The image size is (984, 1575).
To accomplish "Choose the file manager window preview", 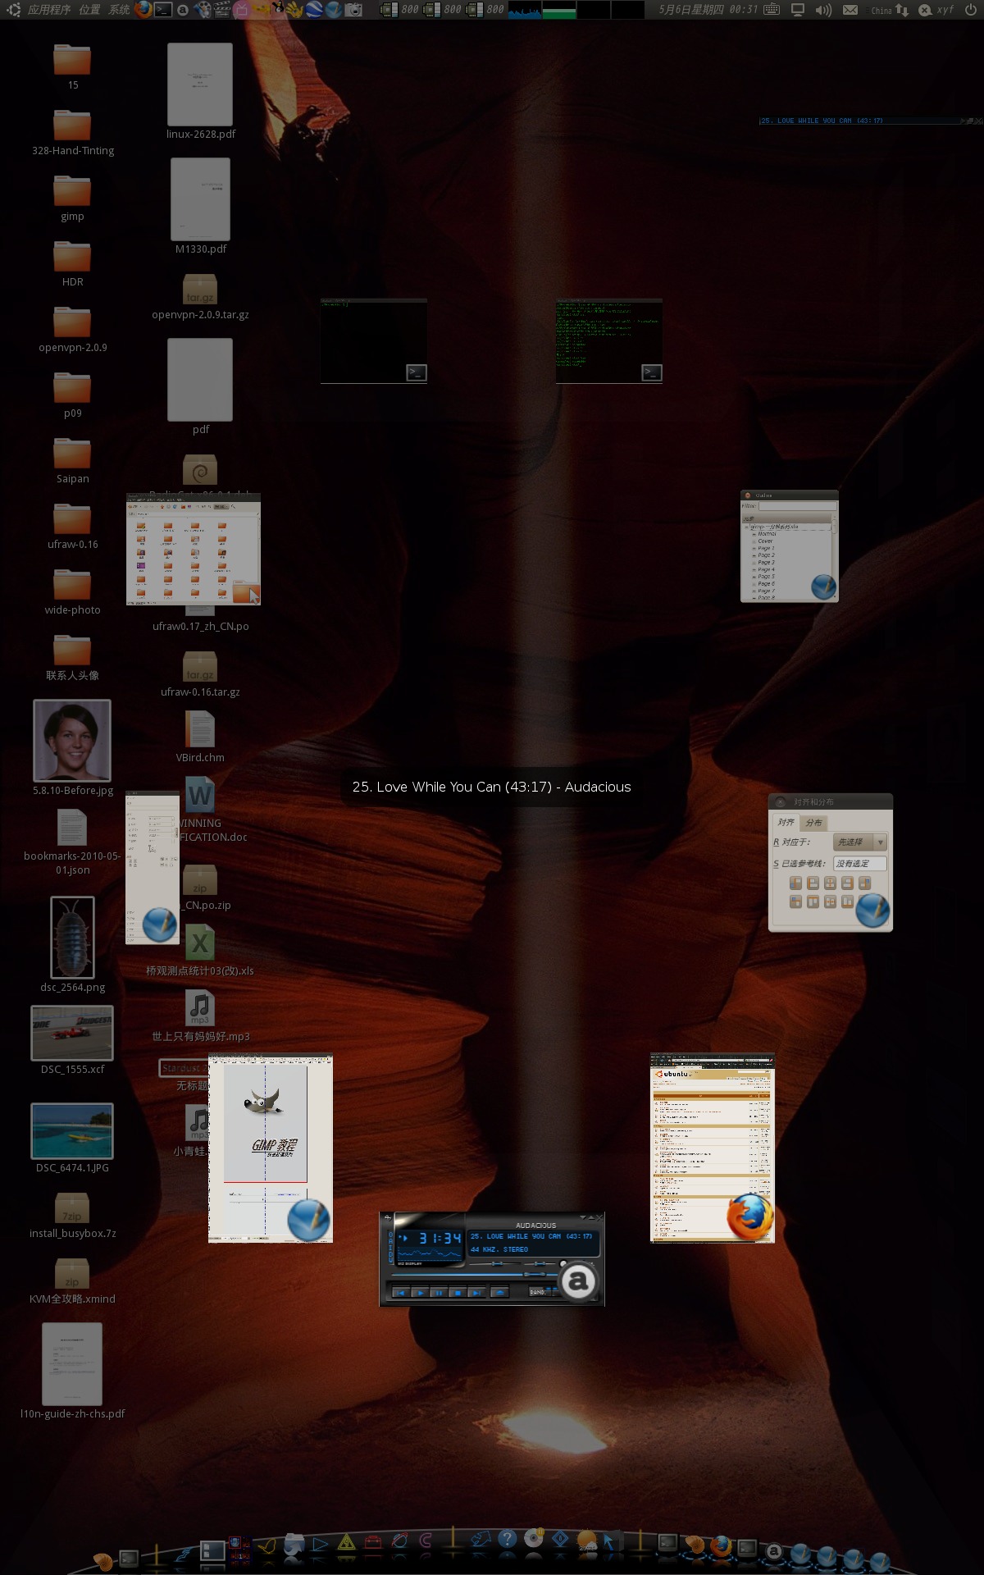I will click(x=194, y=549).
